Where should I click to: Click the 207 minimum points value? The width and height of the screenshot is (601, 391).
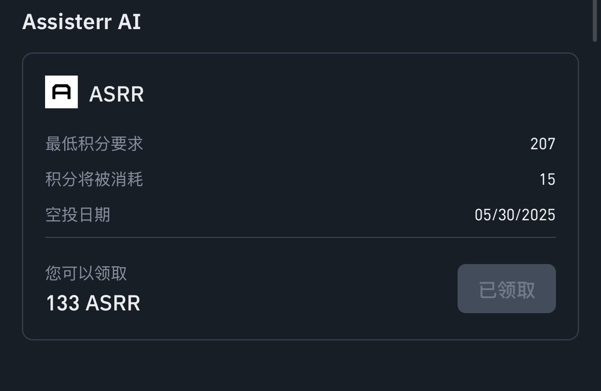coord(543,144)
